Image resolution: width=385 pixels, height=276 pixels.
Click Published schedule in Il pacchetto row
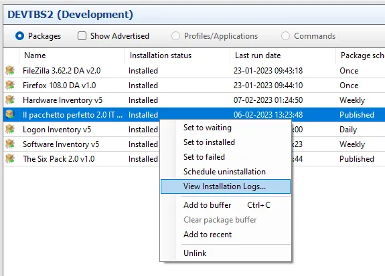[357, 115]
